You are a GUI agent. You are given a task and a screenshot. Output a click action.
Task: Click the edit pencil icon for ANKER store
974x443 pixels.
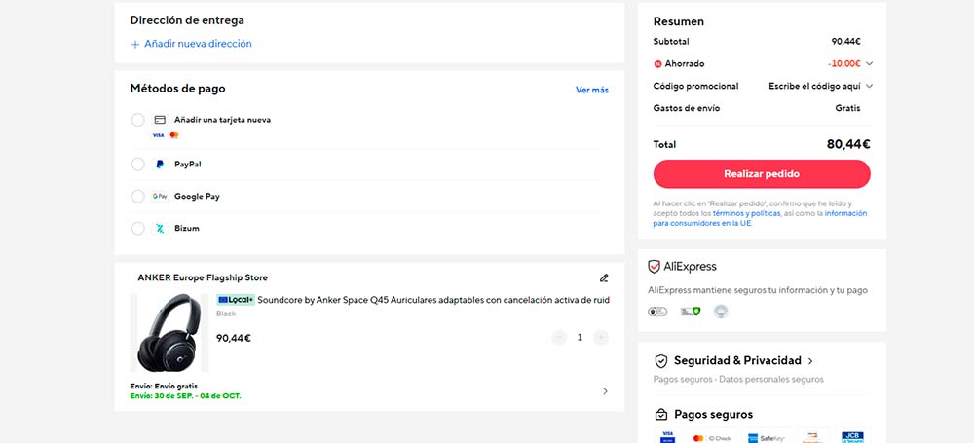pyautogui.click(x=604, y=277)
